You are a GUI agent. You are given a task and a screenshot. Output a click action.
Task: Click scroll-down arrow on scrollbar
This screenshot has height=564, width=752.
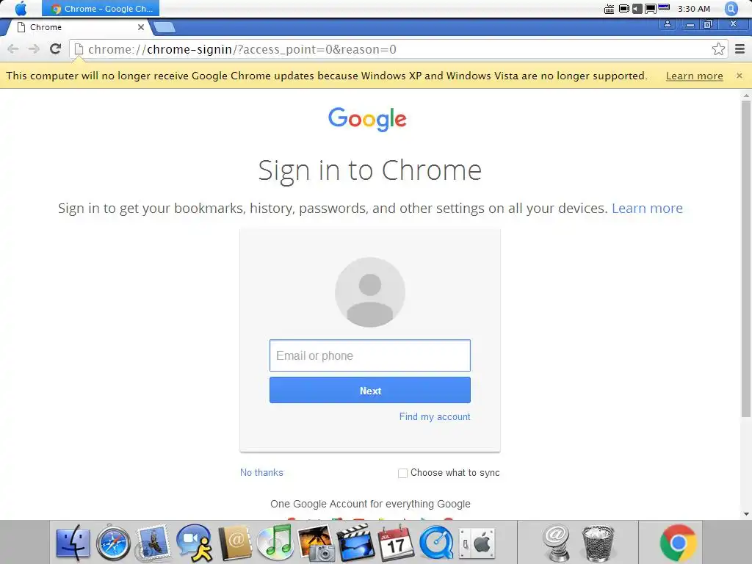coord(746,514)
